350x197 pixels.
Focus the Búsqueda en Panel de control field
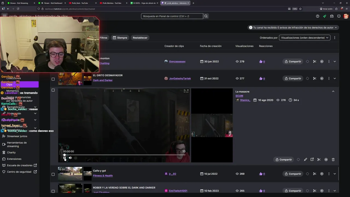[x=172, y=16]
